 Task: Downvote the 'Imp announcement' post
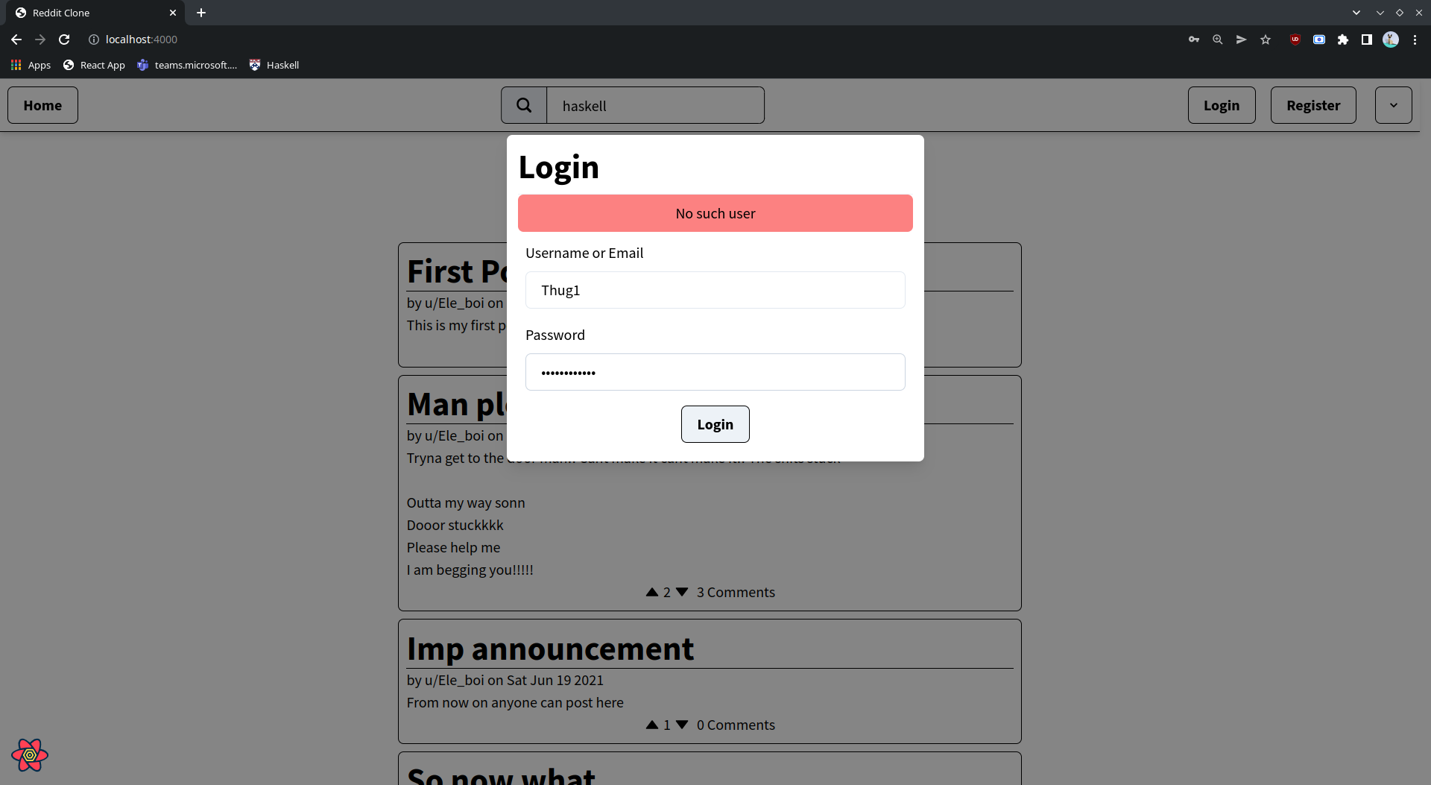[x=683, y=724]
